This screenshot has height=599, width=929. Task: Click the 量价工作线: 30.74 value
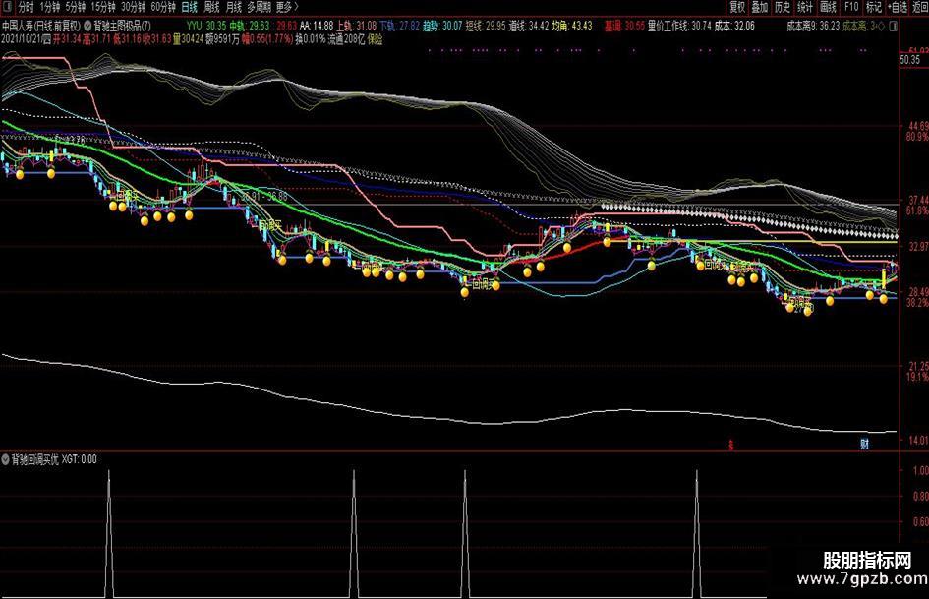[x=679, y=27]
